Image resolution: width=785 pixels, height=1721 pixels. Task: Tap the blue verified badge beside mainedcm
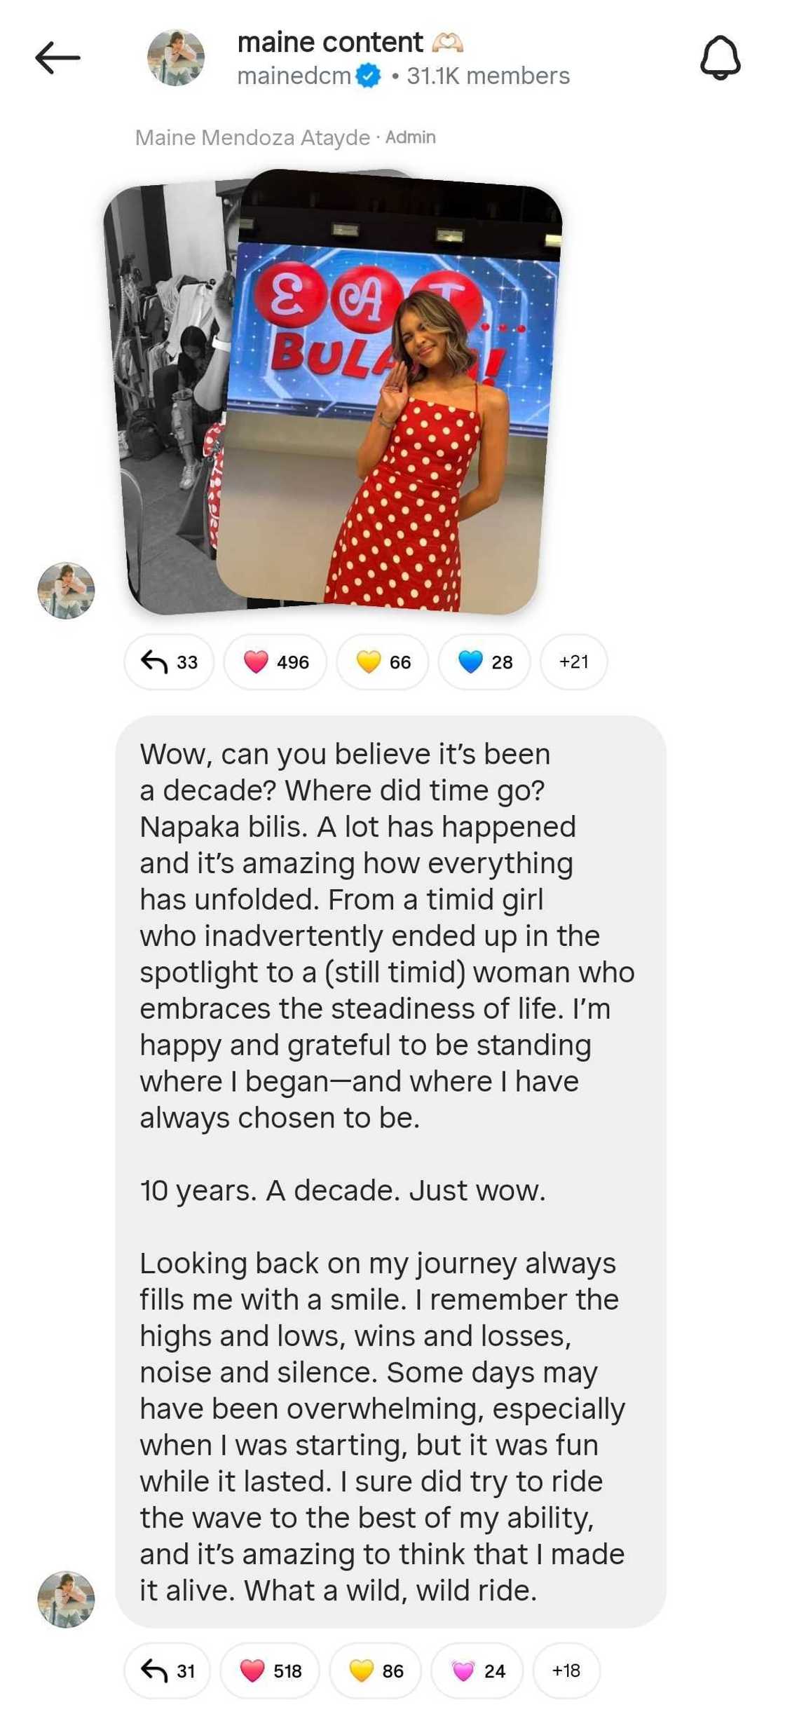(368, 76)
